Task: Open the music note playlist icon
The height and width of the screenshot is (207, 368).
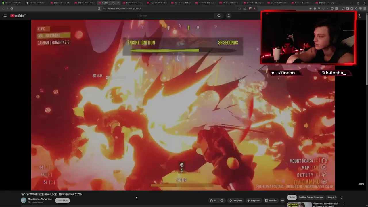Action: click(343, 9)
